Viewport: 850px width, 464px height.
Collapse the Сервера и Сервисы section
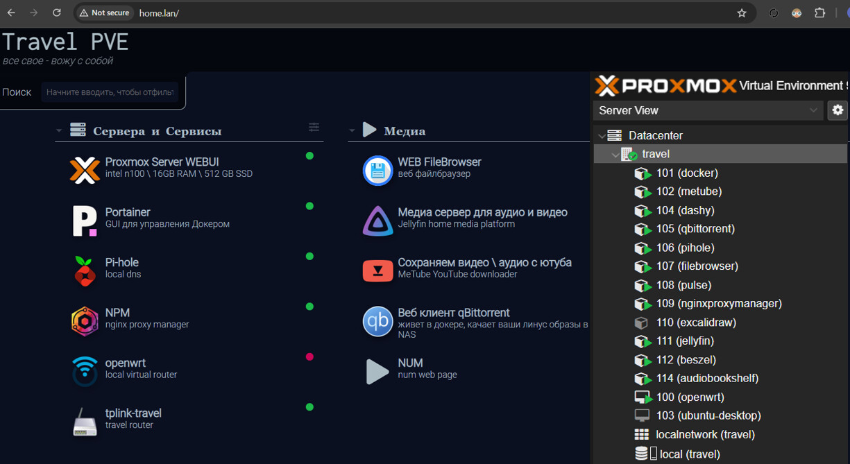[x=59, y=131]
